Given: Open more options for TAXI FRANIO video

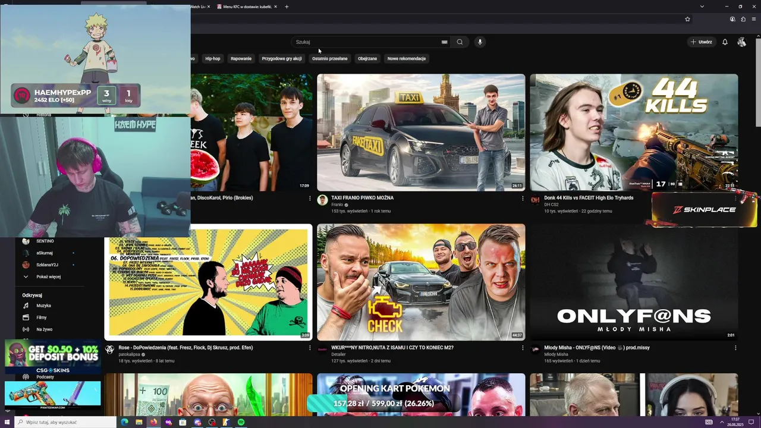Looking at the screenshot, I should click(523, 198).
